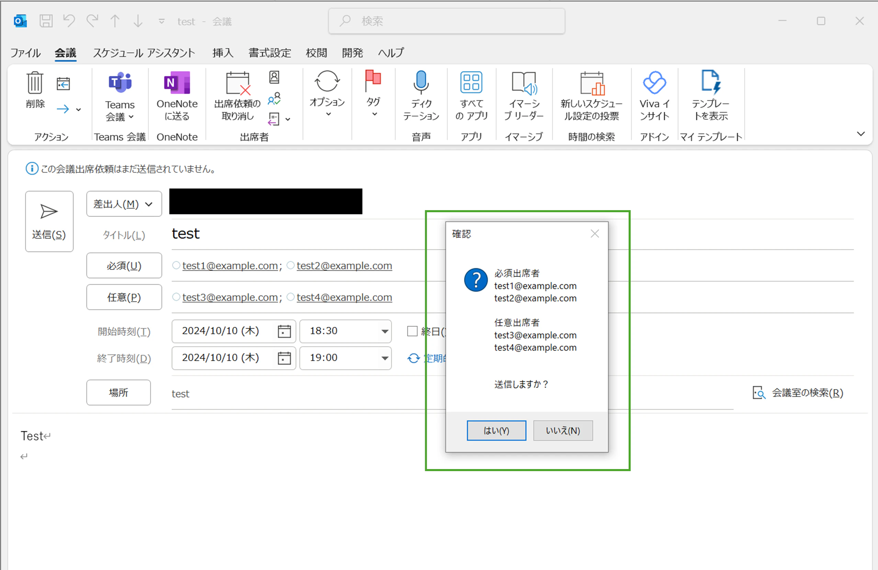Open the Teams 会議 icon
The height and width of the screenshot is (570, 878).
[x=120, y=82]
